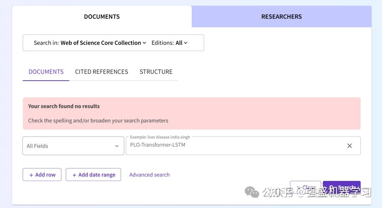Click the X to clear the search input
The width and height of the screenshot is (382, 208).
point(349,145)
